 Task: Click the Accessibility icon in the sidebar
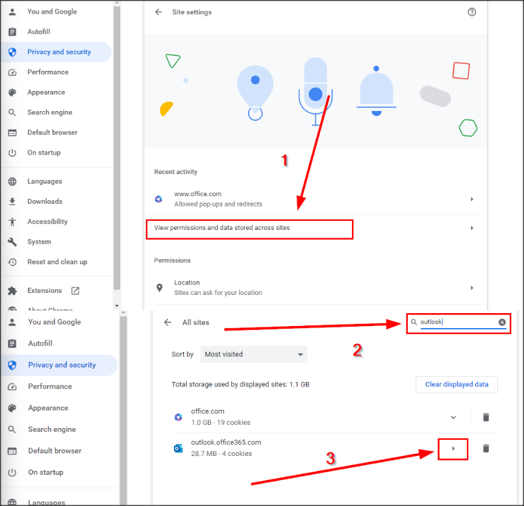coord(12,221)
